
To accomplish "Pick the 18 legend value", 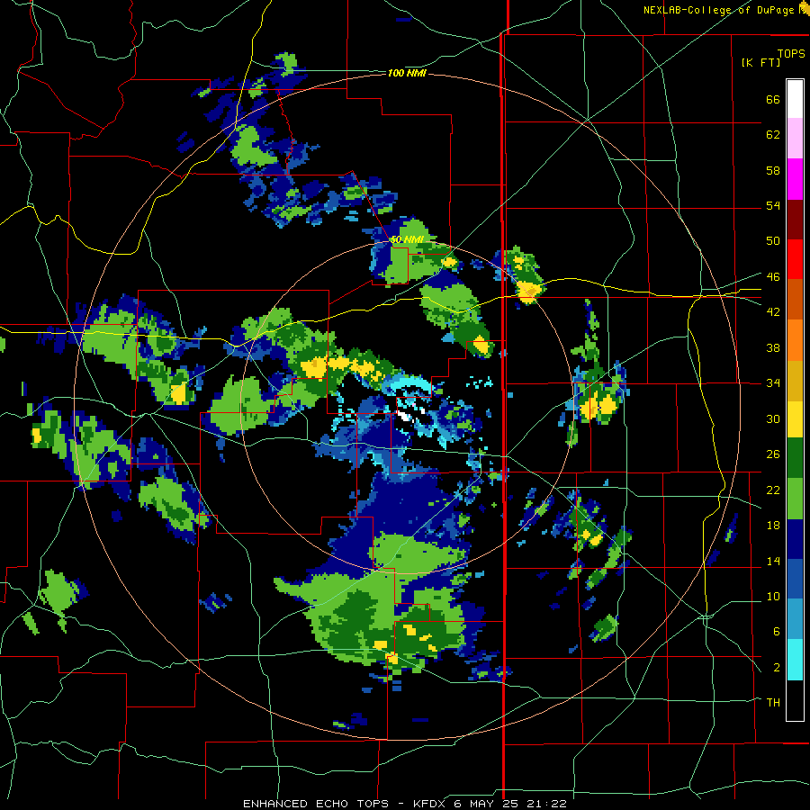I will pos(773,525).
